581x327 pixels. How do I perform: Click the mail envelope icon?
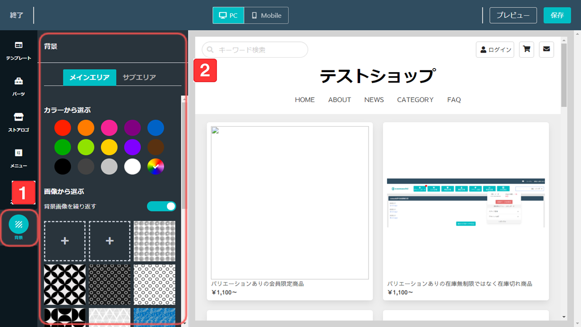click(546, 50)
